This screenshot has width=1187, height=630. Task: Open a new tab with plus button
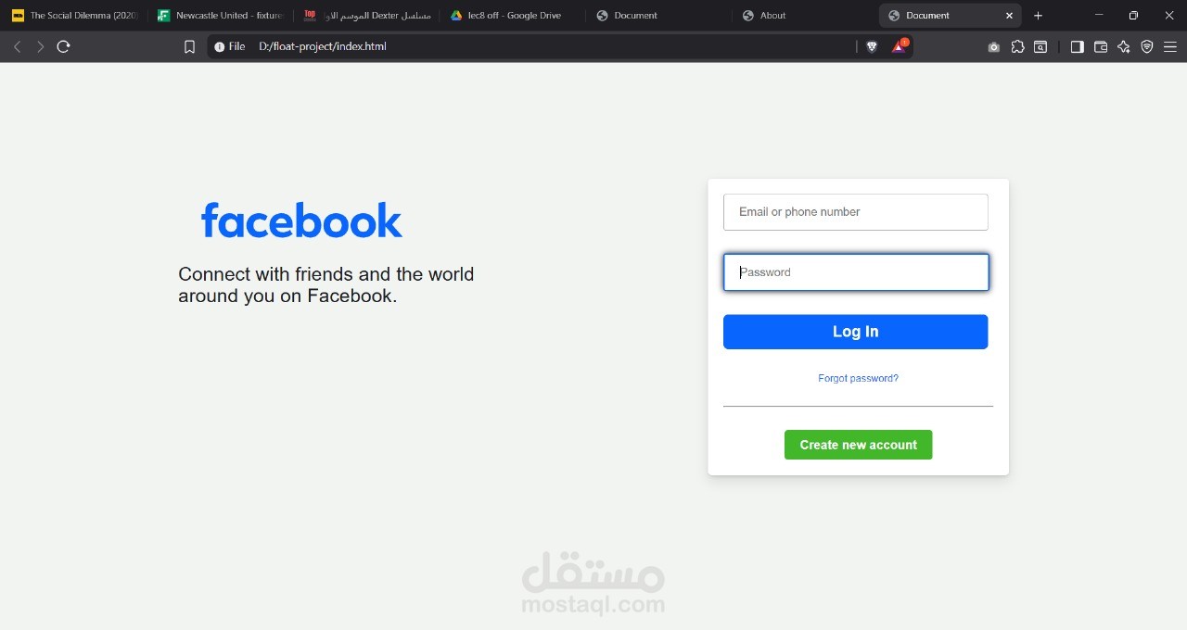point(1038,16)
